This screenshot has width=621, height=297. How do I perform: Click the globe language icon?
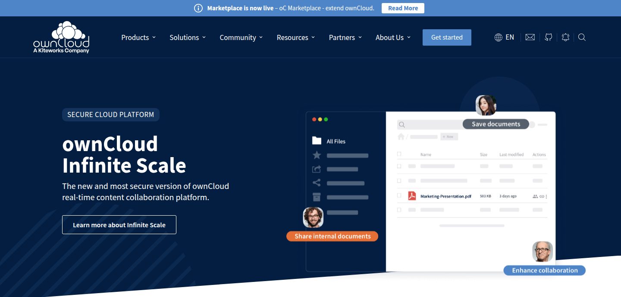498,37
